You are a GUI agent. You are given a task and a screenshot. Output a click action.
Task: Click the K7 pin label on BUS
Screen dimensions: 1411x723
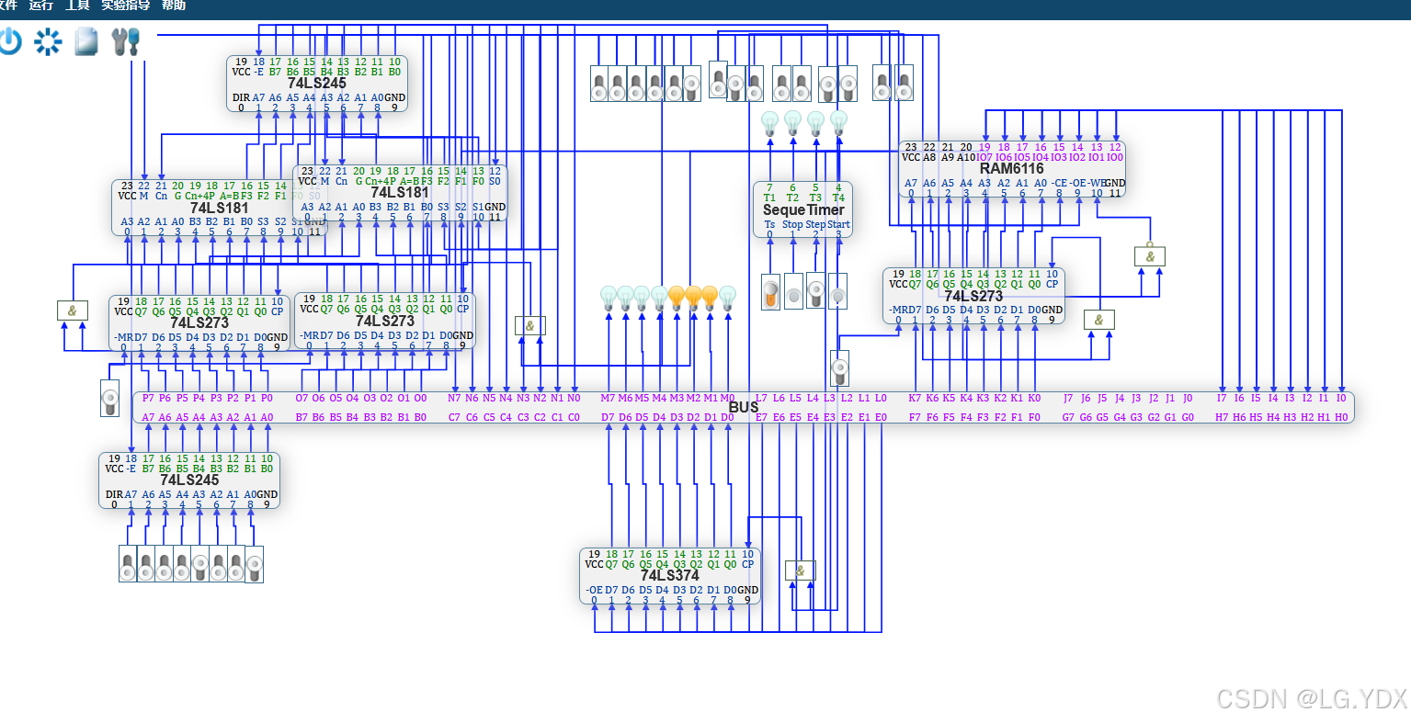915,399
